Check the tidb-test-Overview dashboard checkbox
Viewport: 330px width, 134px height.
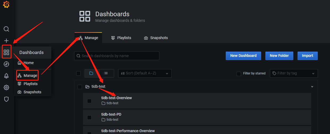[89, 101]
